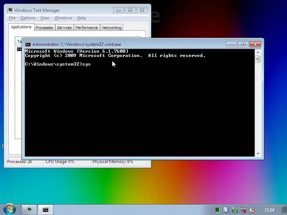This screenshot has width=287, height=215.
Task: Click the muted volume tray icon
Action: (x=252, y=210)
